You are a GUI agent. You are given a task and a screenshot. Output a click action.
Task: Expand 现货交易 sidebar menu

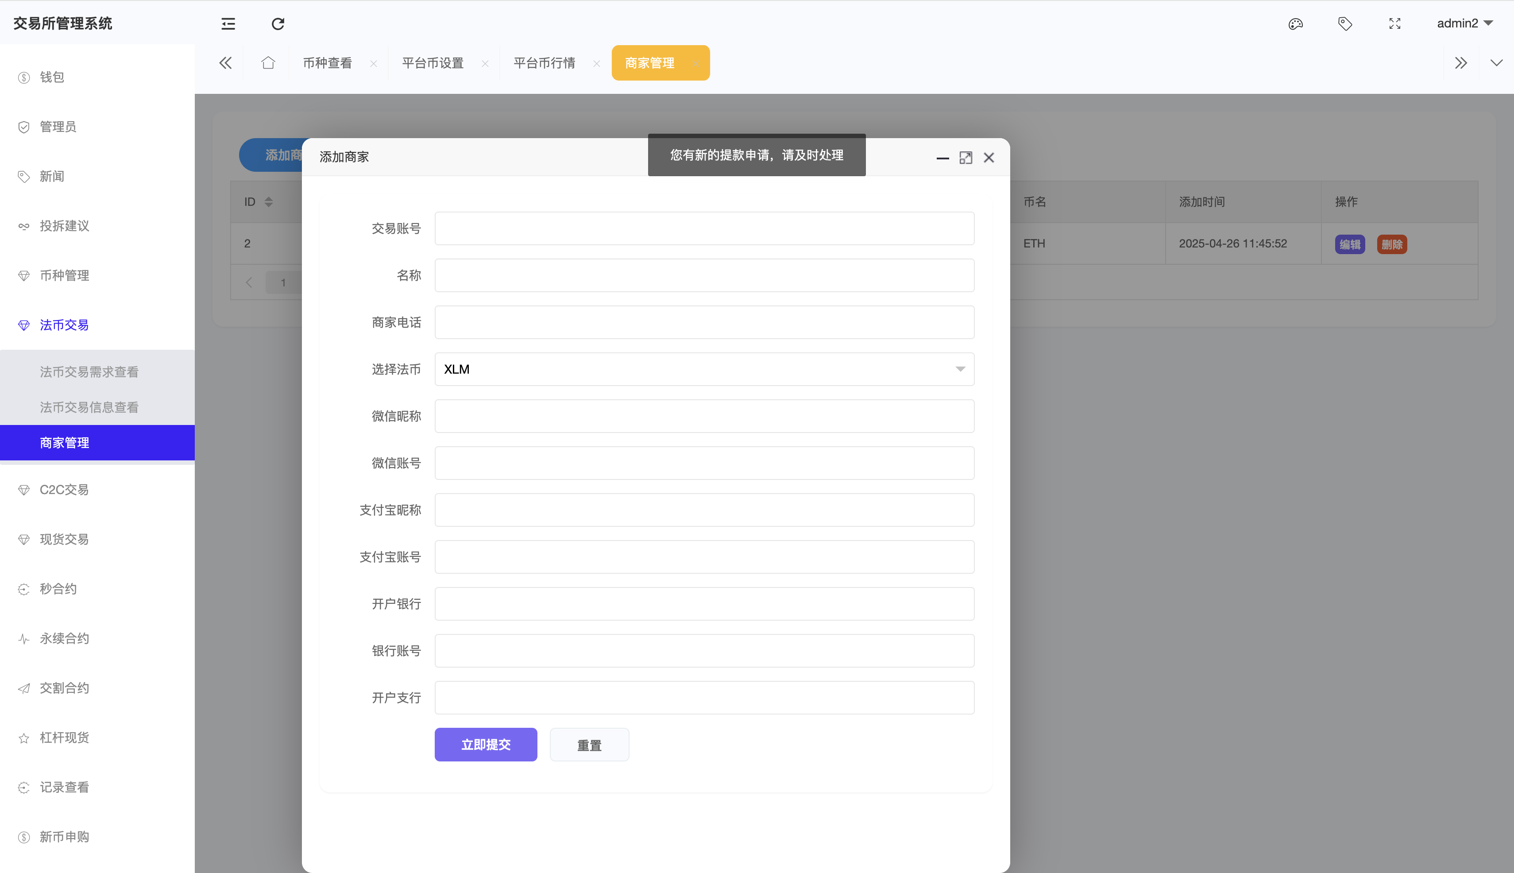pos(97,540)
